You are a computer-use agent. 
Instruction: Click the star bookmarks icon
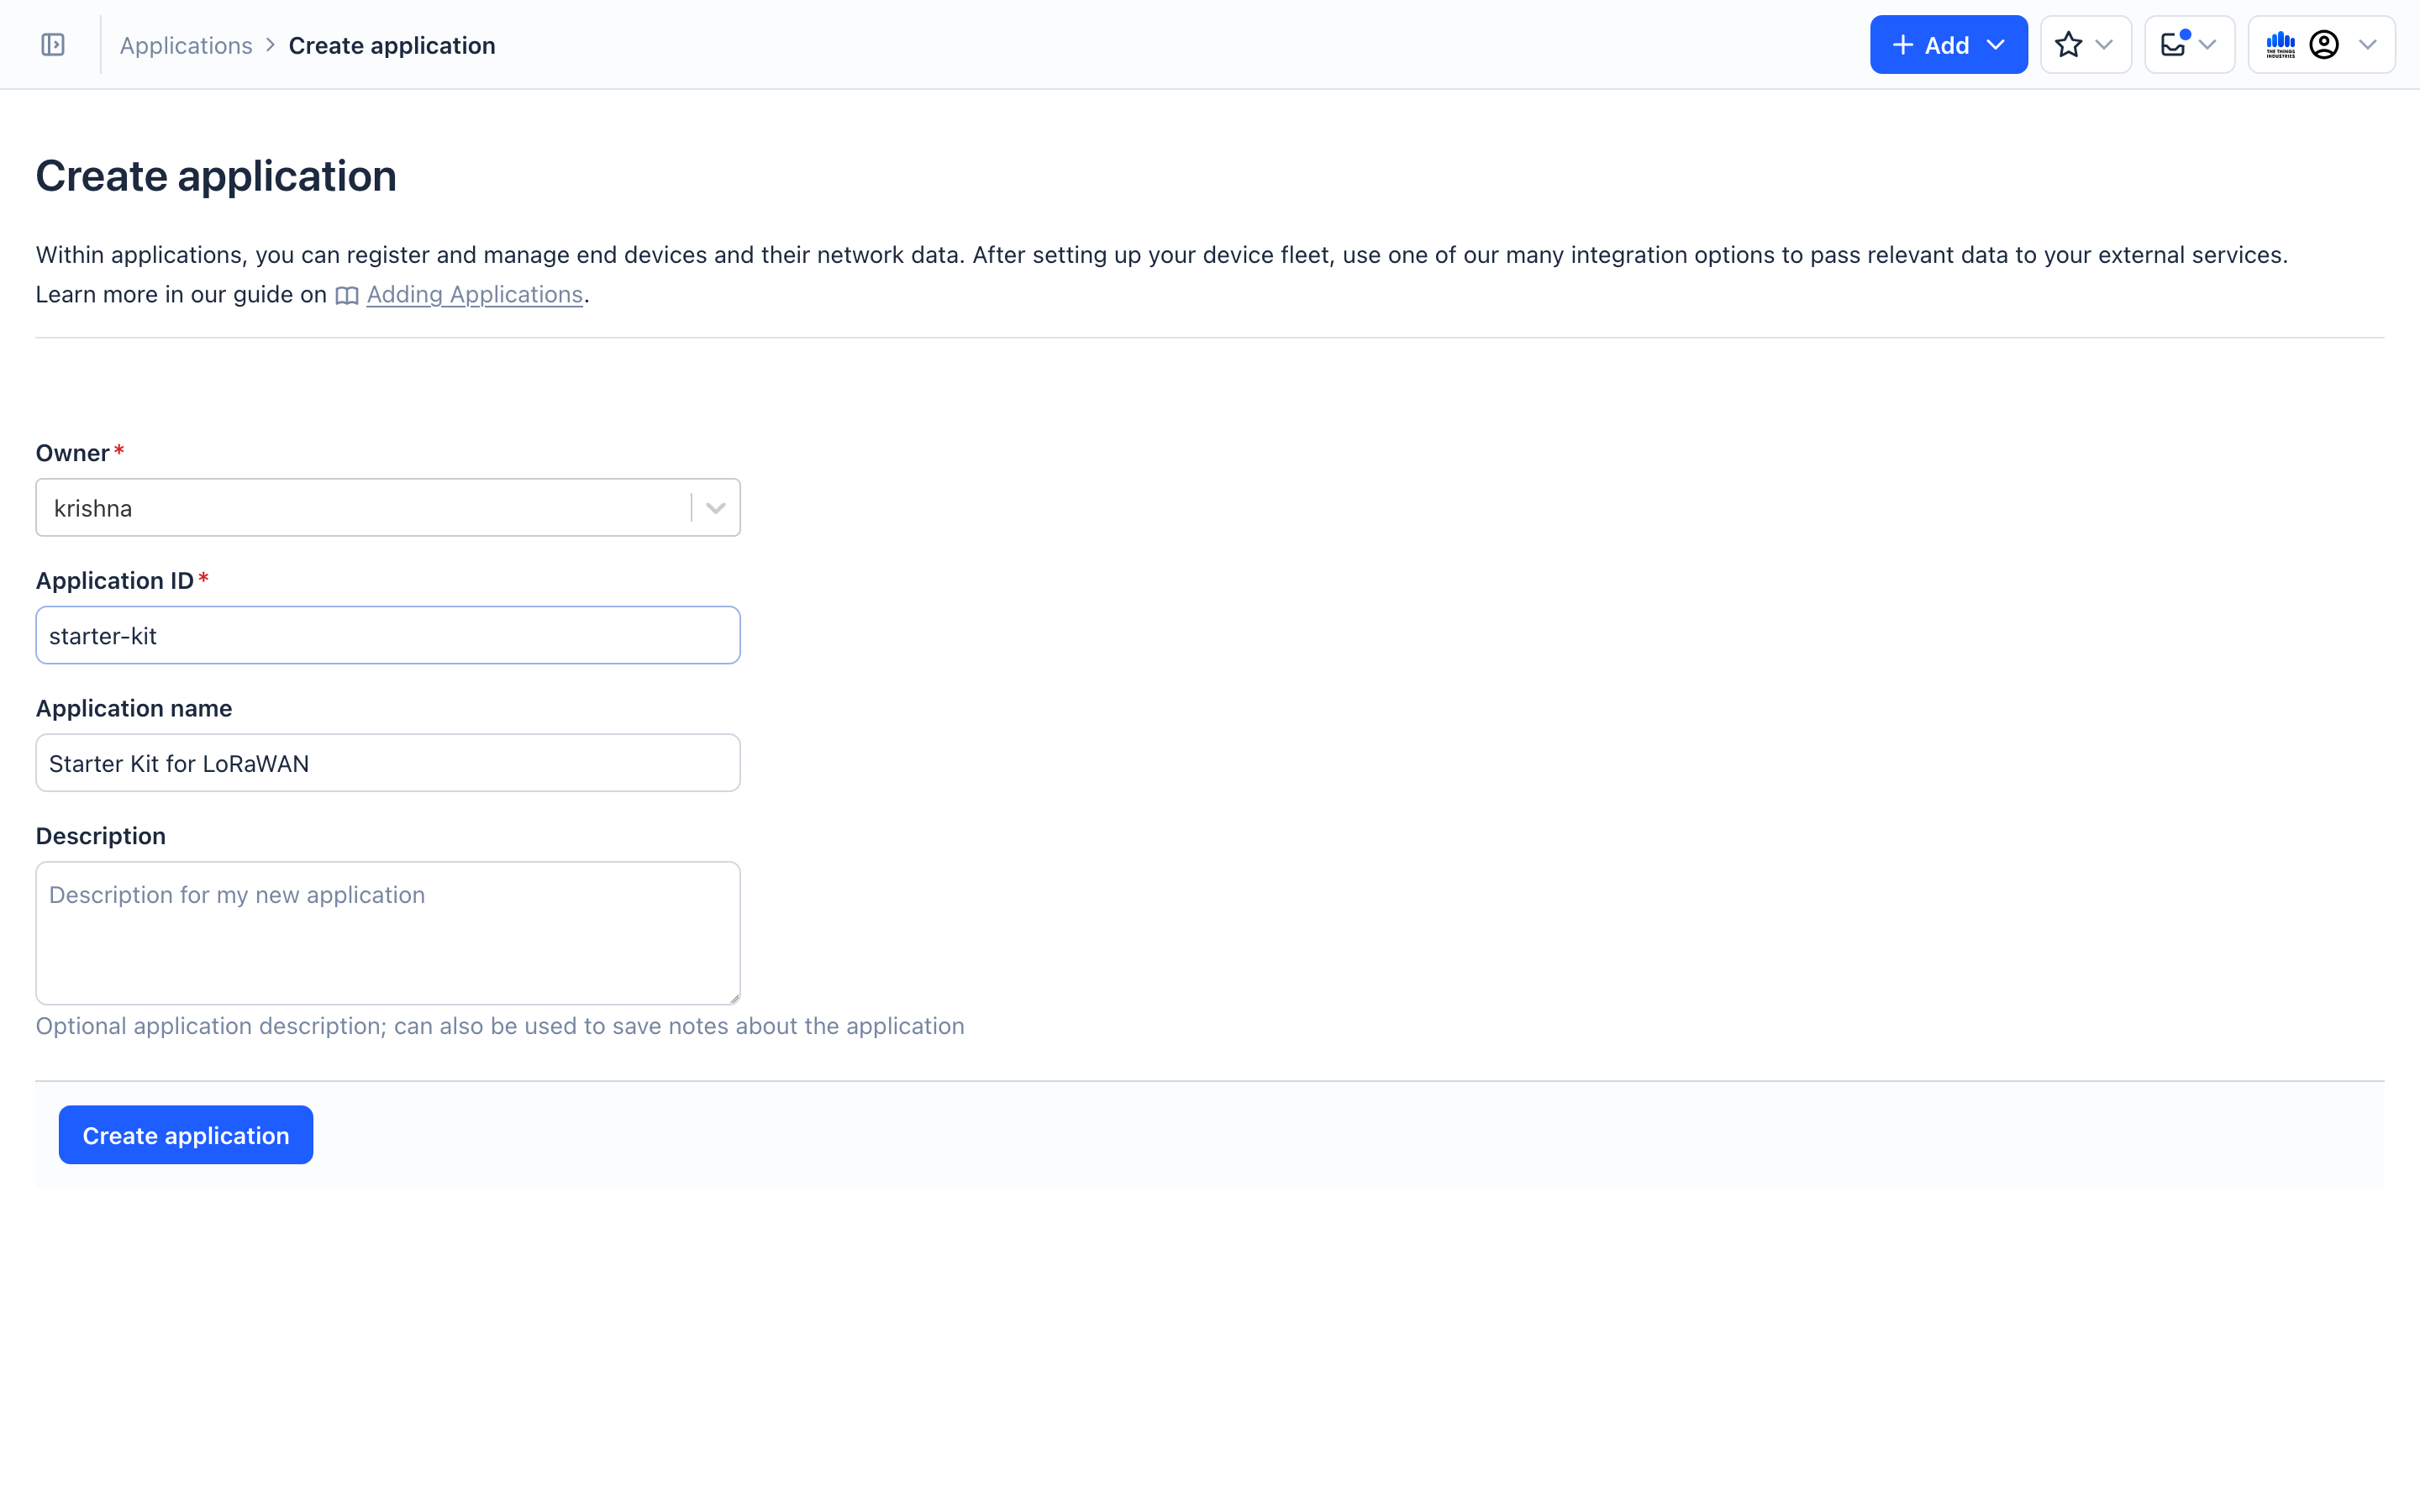[x=2067, y=44]
